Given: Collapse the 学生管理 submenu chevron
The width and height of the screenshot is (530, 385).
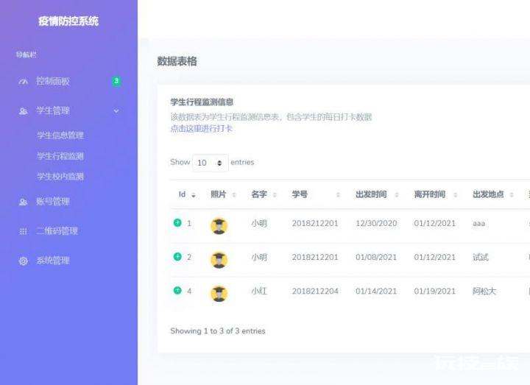Looking at the screenshot, I should click(x=116, y=111).
